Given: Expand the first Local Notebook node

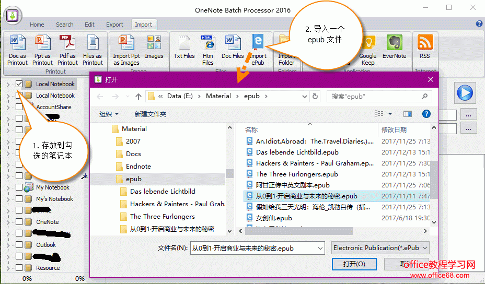Looking at the screenshot, I should click(x=8, y=84).
